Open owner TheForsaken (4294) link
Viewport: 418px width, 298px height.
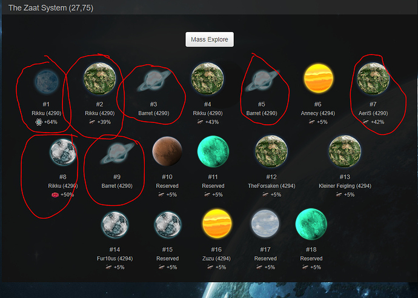pyautogui.click(x=271, y=186)
